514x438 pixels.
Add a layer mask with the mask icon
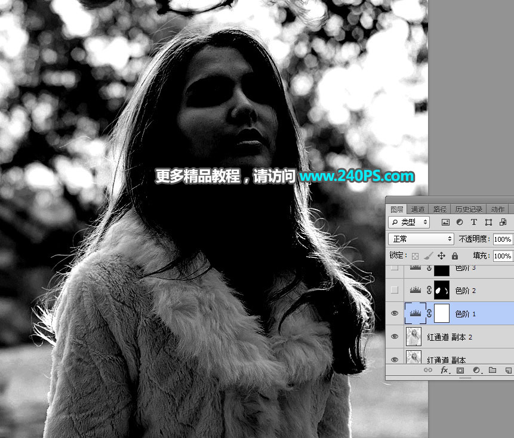pos(460,371)
